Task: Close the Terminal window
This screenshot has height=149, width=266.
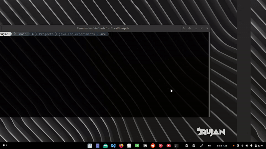Action: pyautogui.click(x=207, y=28)
